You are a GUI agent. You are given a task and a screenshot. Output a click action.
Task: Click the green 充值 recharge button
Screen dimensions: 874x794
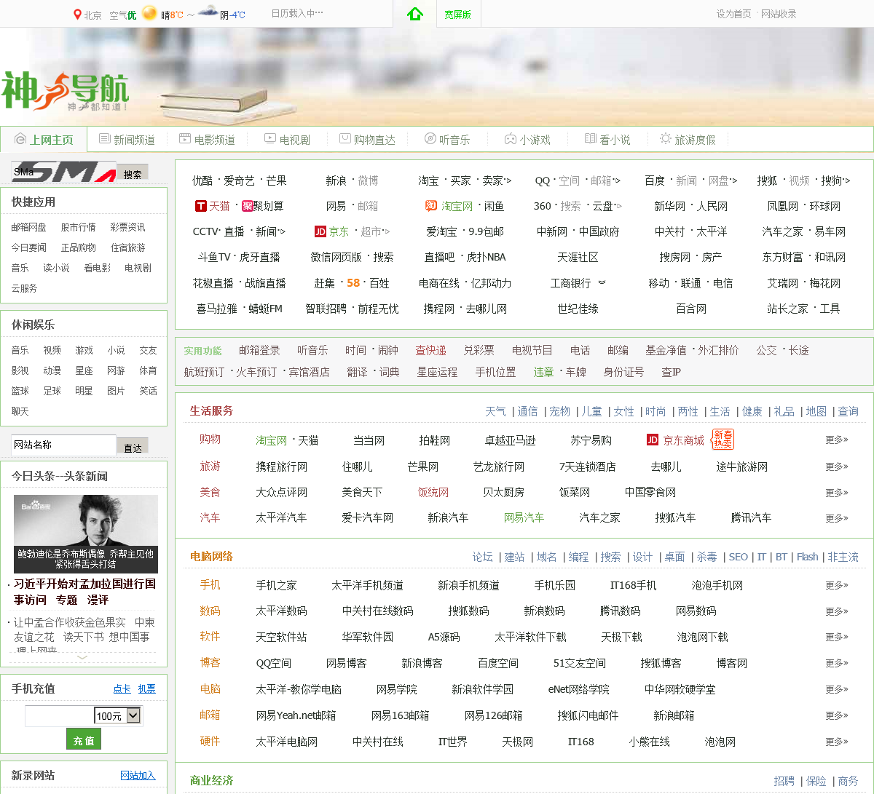coord(84,739)
